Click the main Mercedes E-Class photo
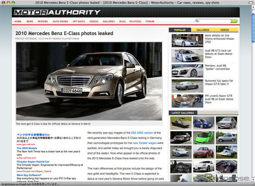The height and width of the screenshot is (186, 255). (x=89, y=81)
